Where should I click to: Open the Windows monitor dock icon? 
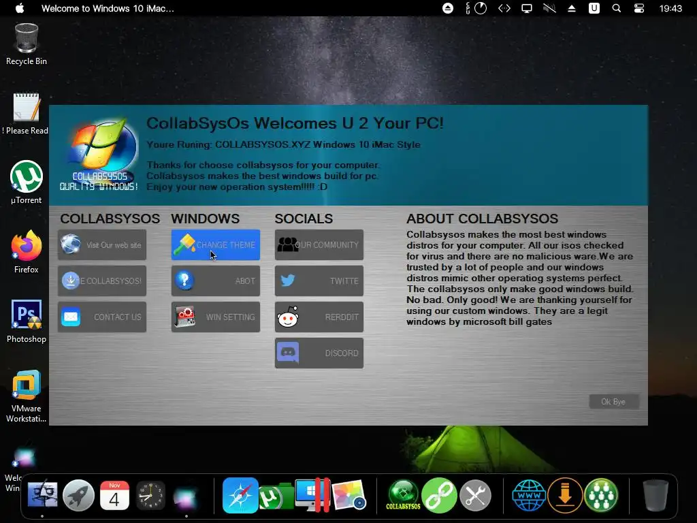coord(312,494)
